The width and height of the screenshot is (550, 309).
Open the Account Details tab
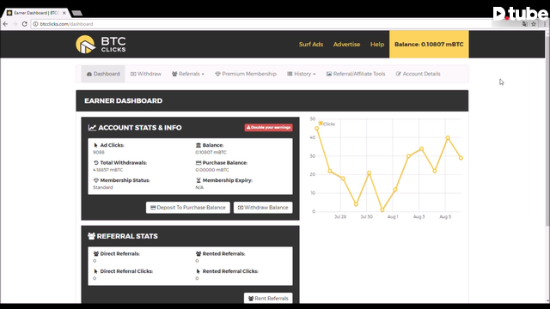[418, 74]
